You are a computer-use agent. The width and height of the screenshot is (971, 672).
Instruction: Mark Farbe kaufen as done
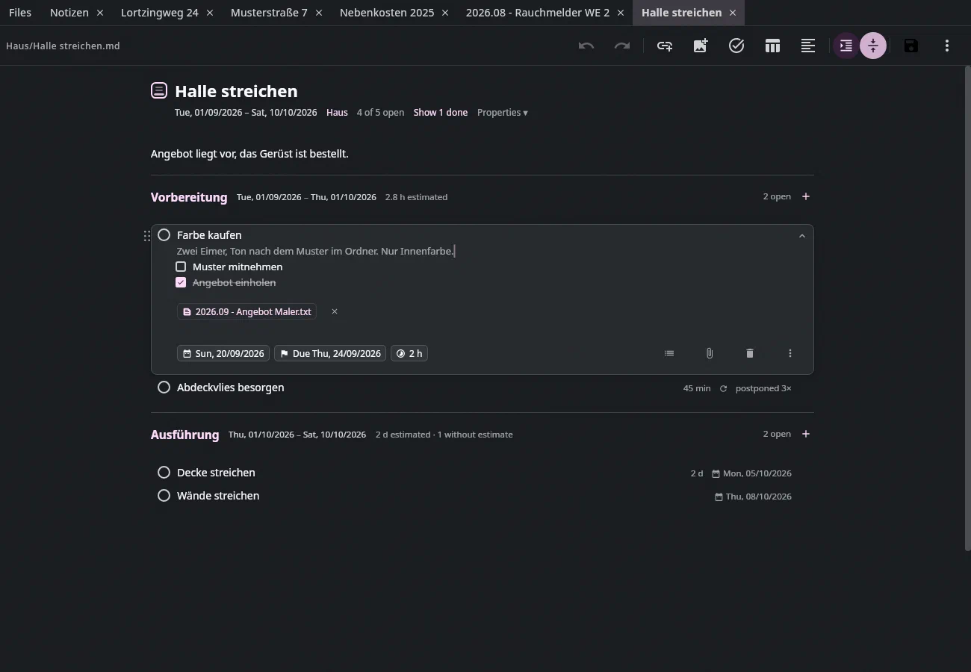point(164,235)
